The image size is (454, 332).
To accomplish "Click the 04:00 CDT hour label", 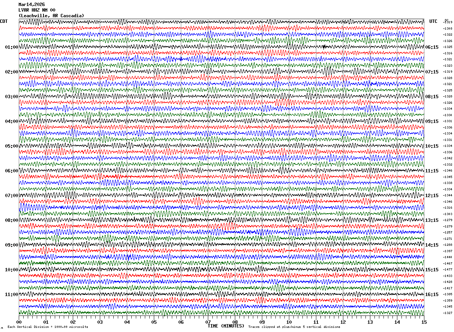I will tap(12, 121).
